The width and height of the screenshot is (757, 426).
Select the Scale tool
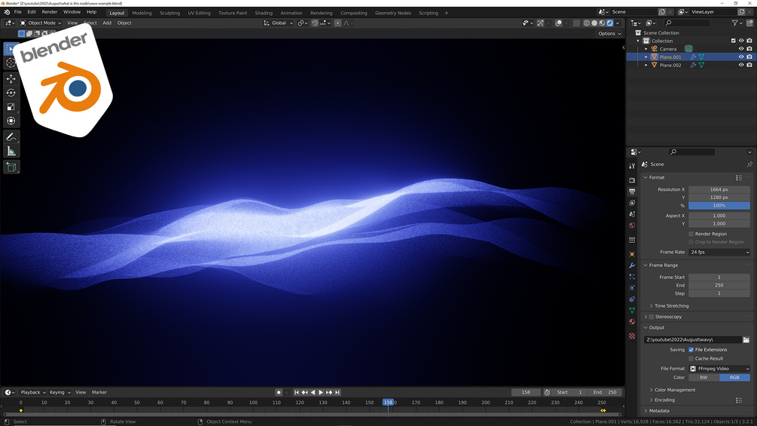[11, 107]
